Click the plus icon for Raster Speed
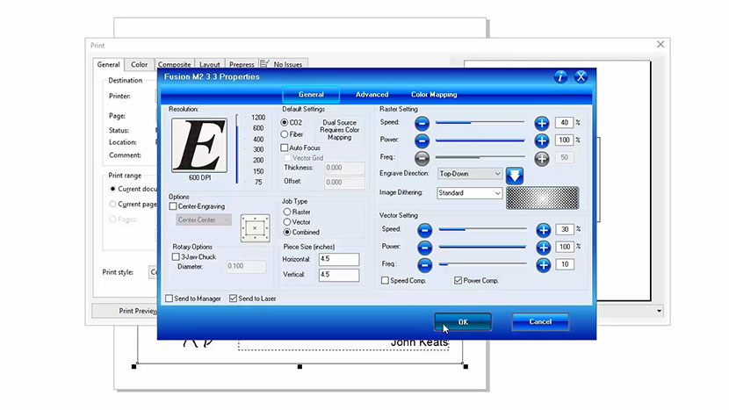 (x=542, y=123)
